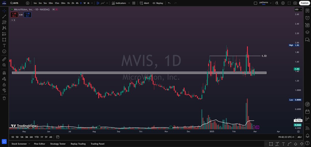Set date range to 1M

[x=22, y=137]
